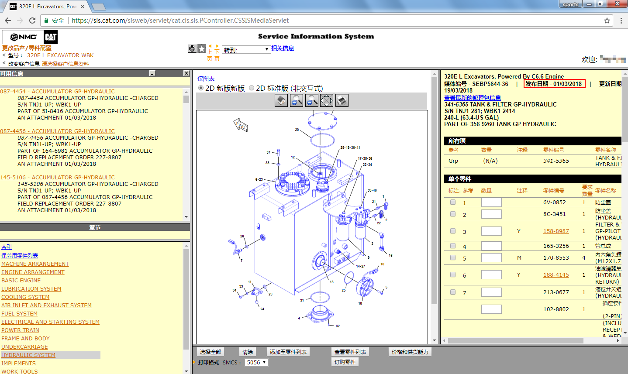The image size is (628, 374).
Task: Open part number link 158-8987
Action: pyautogui.click(x=556, y=231)
